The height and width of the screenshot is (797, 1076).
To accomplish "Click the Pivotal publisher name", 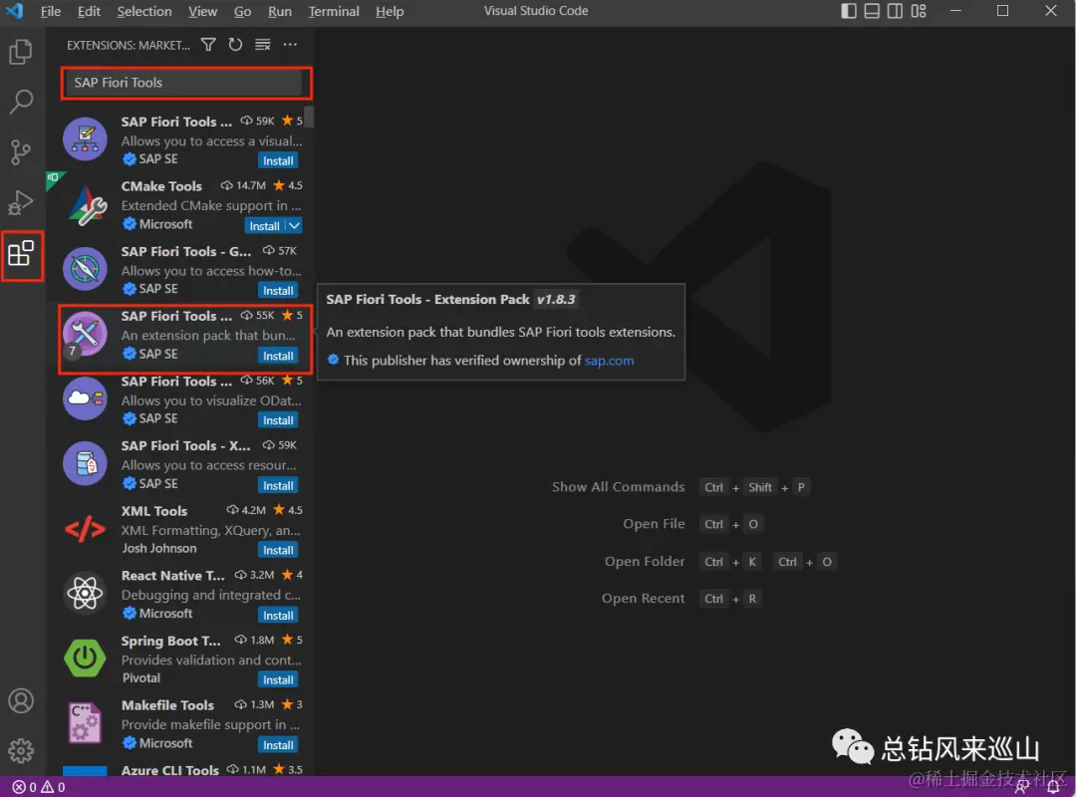I will pyautogui.click(x=141, y=677).
